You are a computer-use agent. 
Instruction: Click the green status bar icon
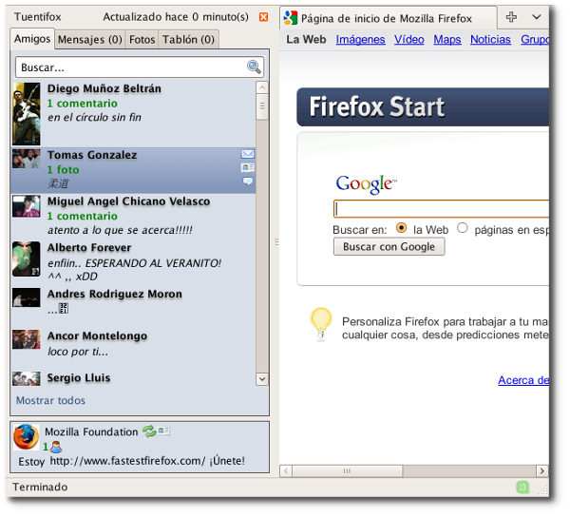(522, 488)
